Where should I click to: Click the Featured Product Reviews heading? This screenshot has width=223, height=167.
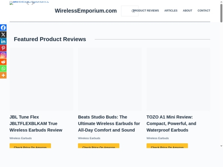(x=50, y=39)
